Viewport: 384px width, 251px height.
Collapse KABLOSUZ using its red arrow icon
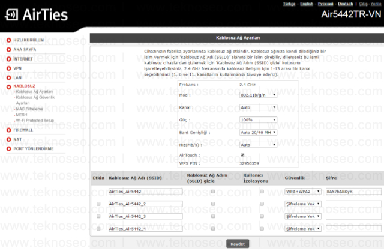tap(9, 87)
